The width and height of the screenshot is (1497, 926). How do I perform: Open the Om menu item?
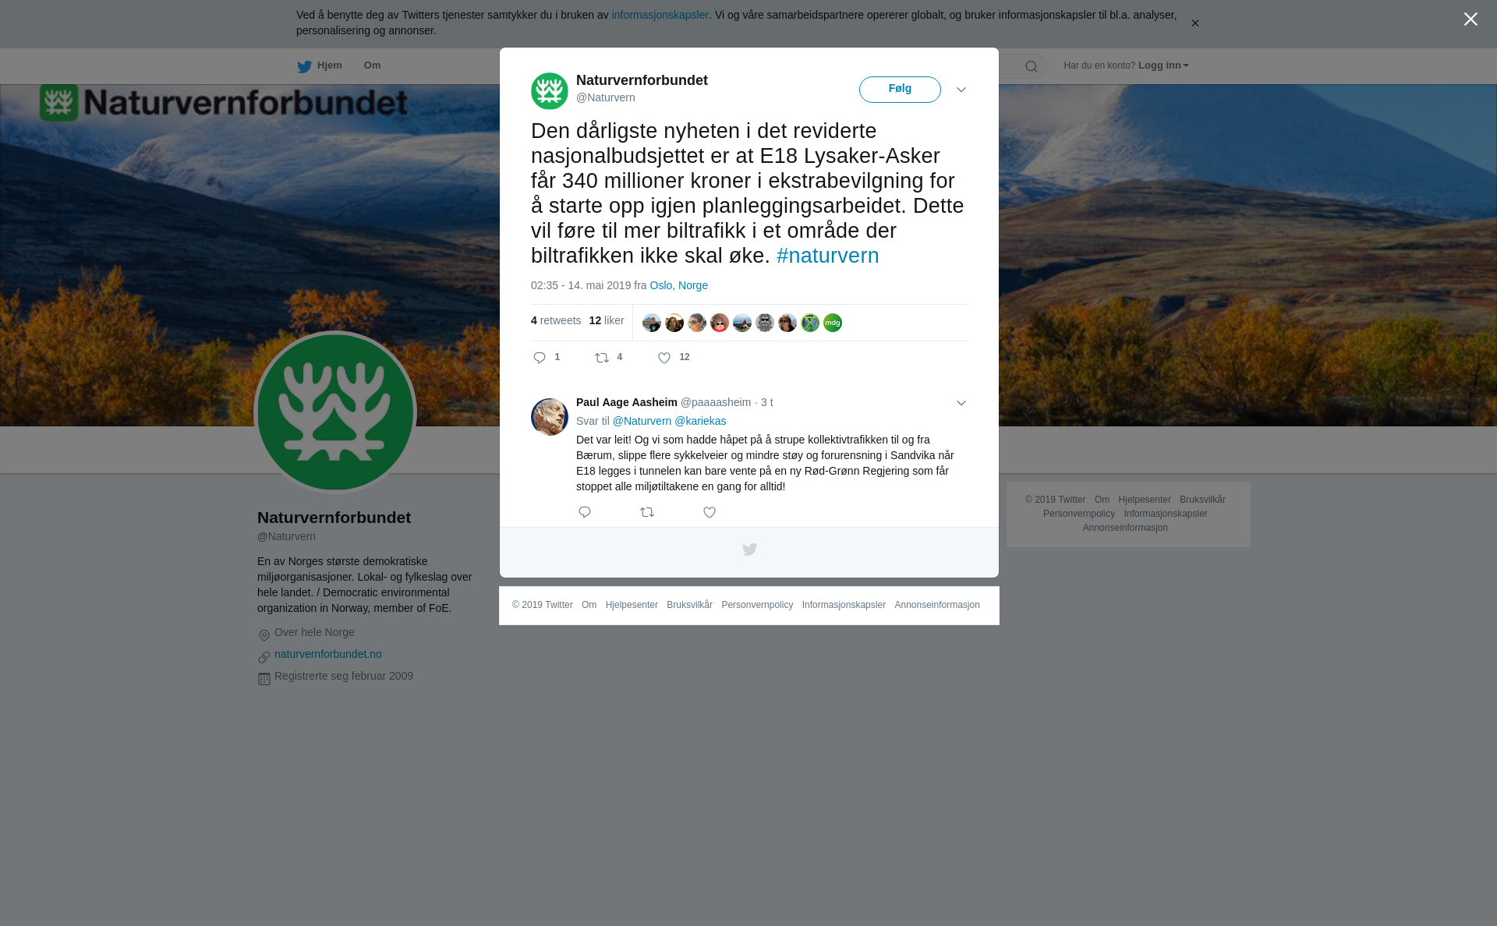pos(372,65)
